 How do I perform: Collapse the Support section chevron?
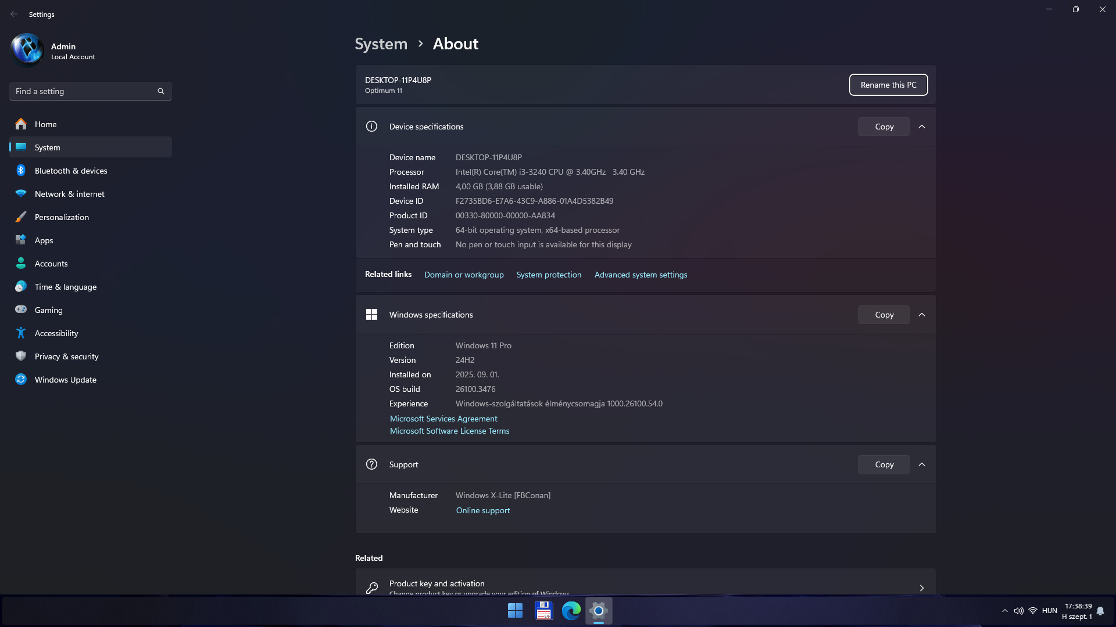922,464
